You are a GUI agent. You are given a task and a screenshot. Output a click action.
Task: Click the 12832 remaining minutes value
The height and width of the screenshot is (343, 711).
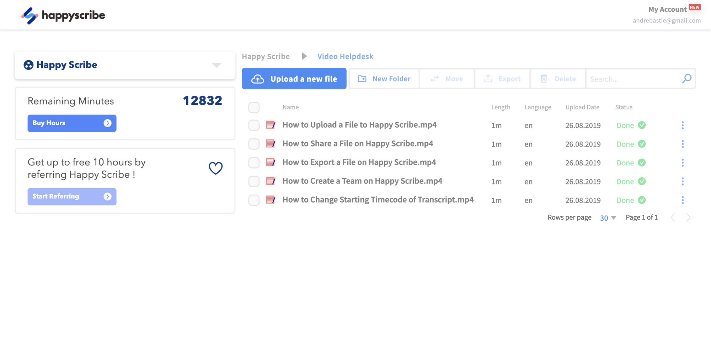(203, 101)
